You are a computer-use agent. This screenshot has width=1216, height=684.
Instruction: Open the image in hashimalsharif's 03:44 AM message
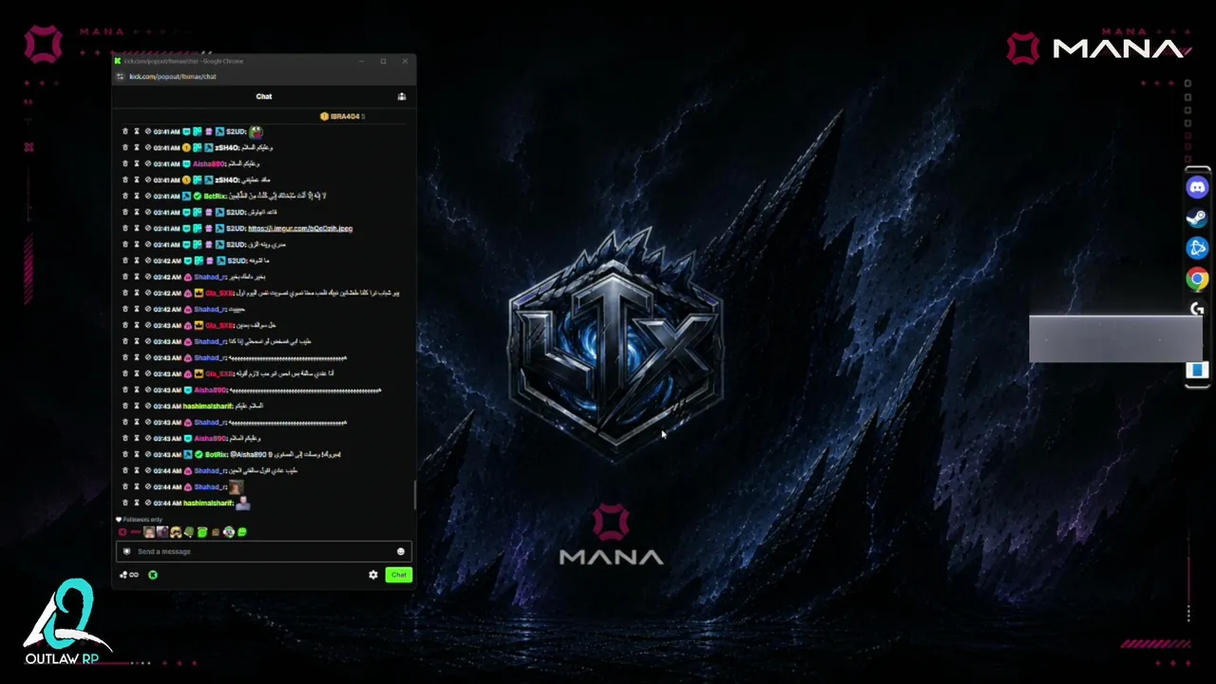(x=243, y=503)
